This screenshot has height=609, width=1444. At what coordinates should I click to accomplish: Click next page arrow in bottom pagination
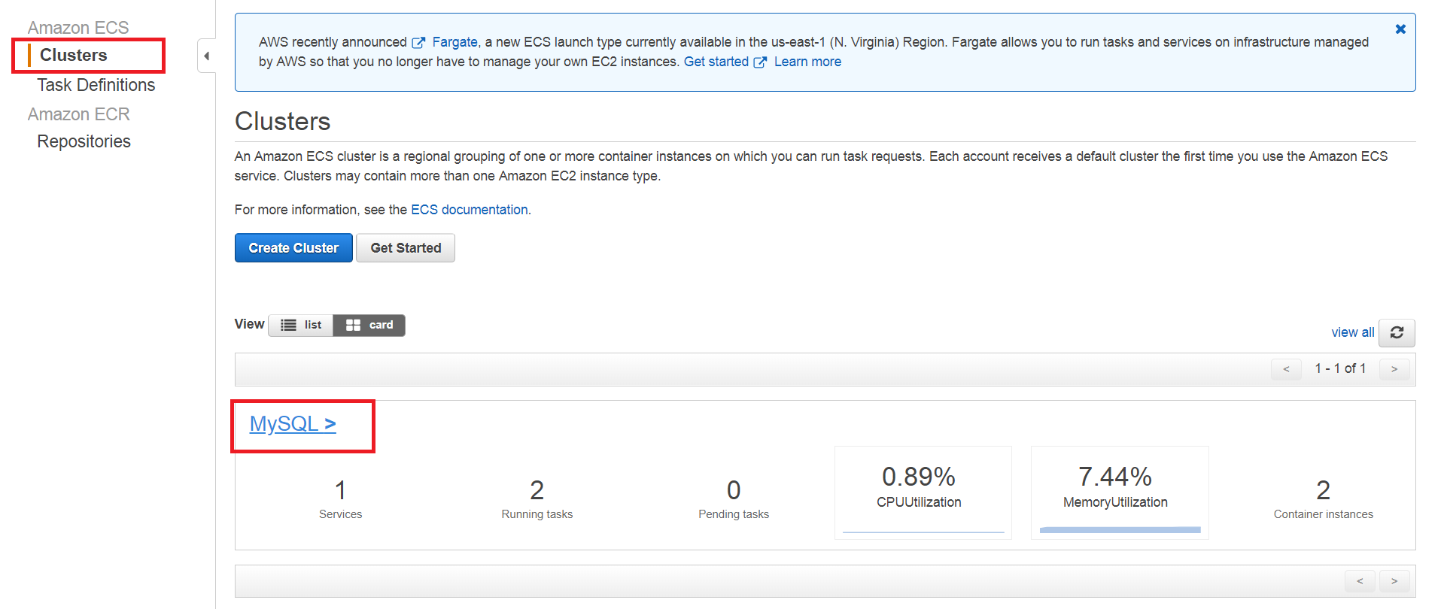[x=1394, y=581]
